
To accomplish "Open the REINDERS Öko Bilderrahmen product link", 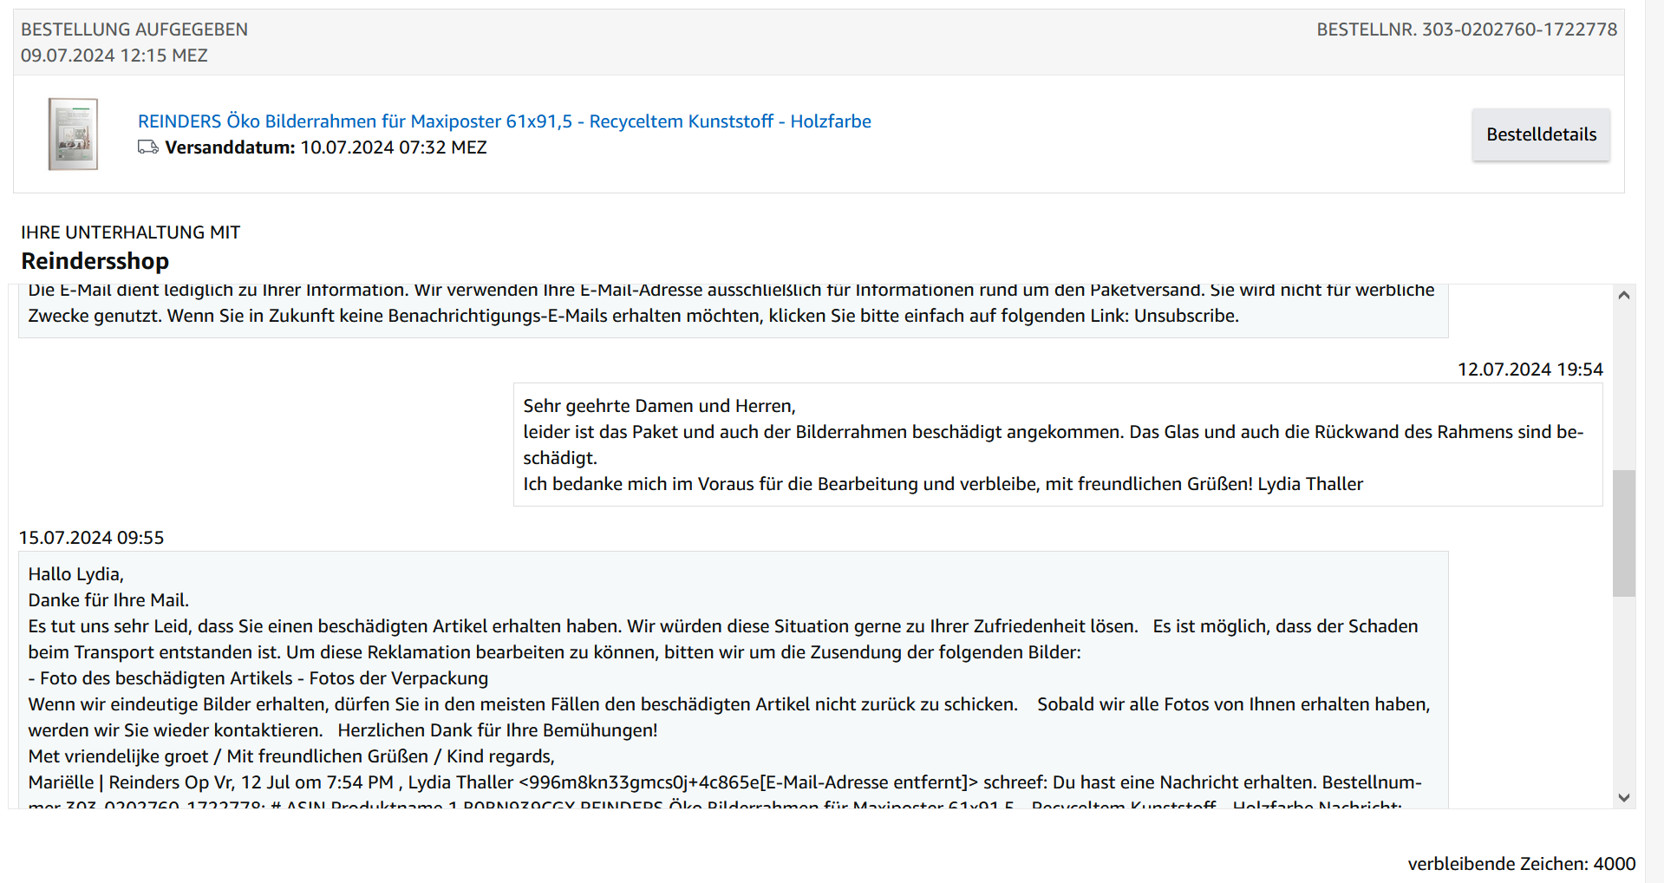I will point(504,121).
